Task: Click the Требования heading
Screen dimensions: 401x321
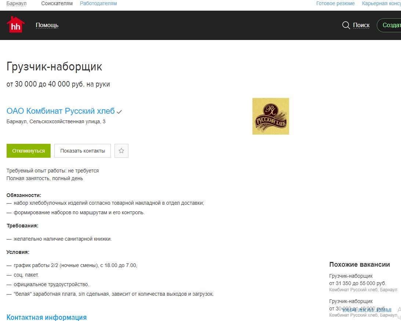Action: point(22,226)
